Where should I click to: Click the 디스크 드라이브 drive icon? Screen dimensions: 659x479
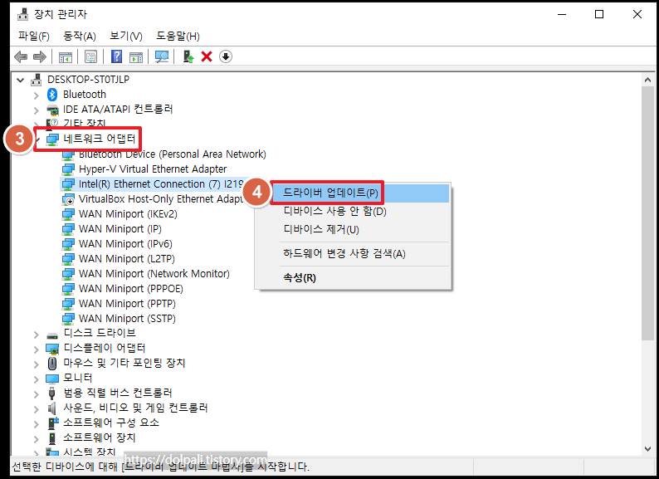click(x=52, y=335)
